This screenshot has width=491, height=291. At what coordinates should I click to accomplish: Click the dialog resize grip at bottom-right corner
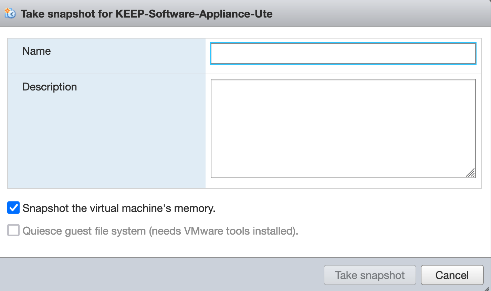pyautogui.click(x=487, y=288)
